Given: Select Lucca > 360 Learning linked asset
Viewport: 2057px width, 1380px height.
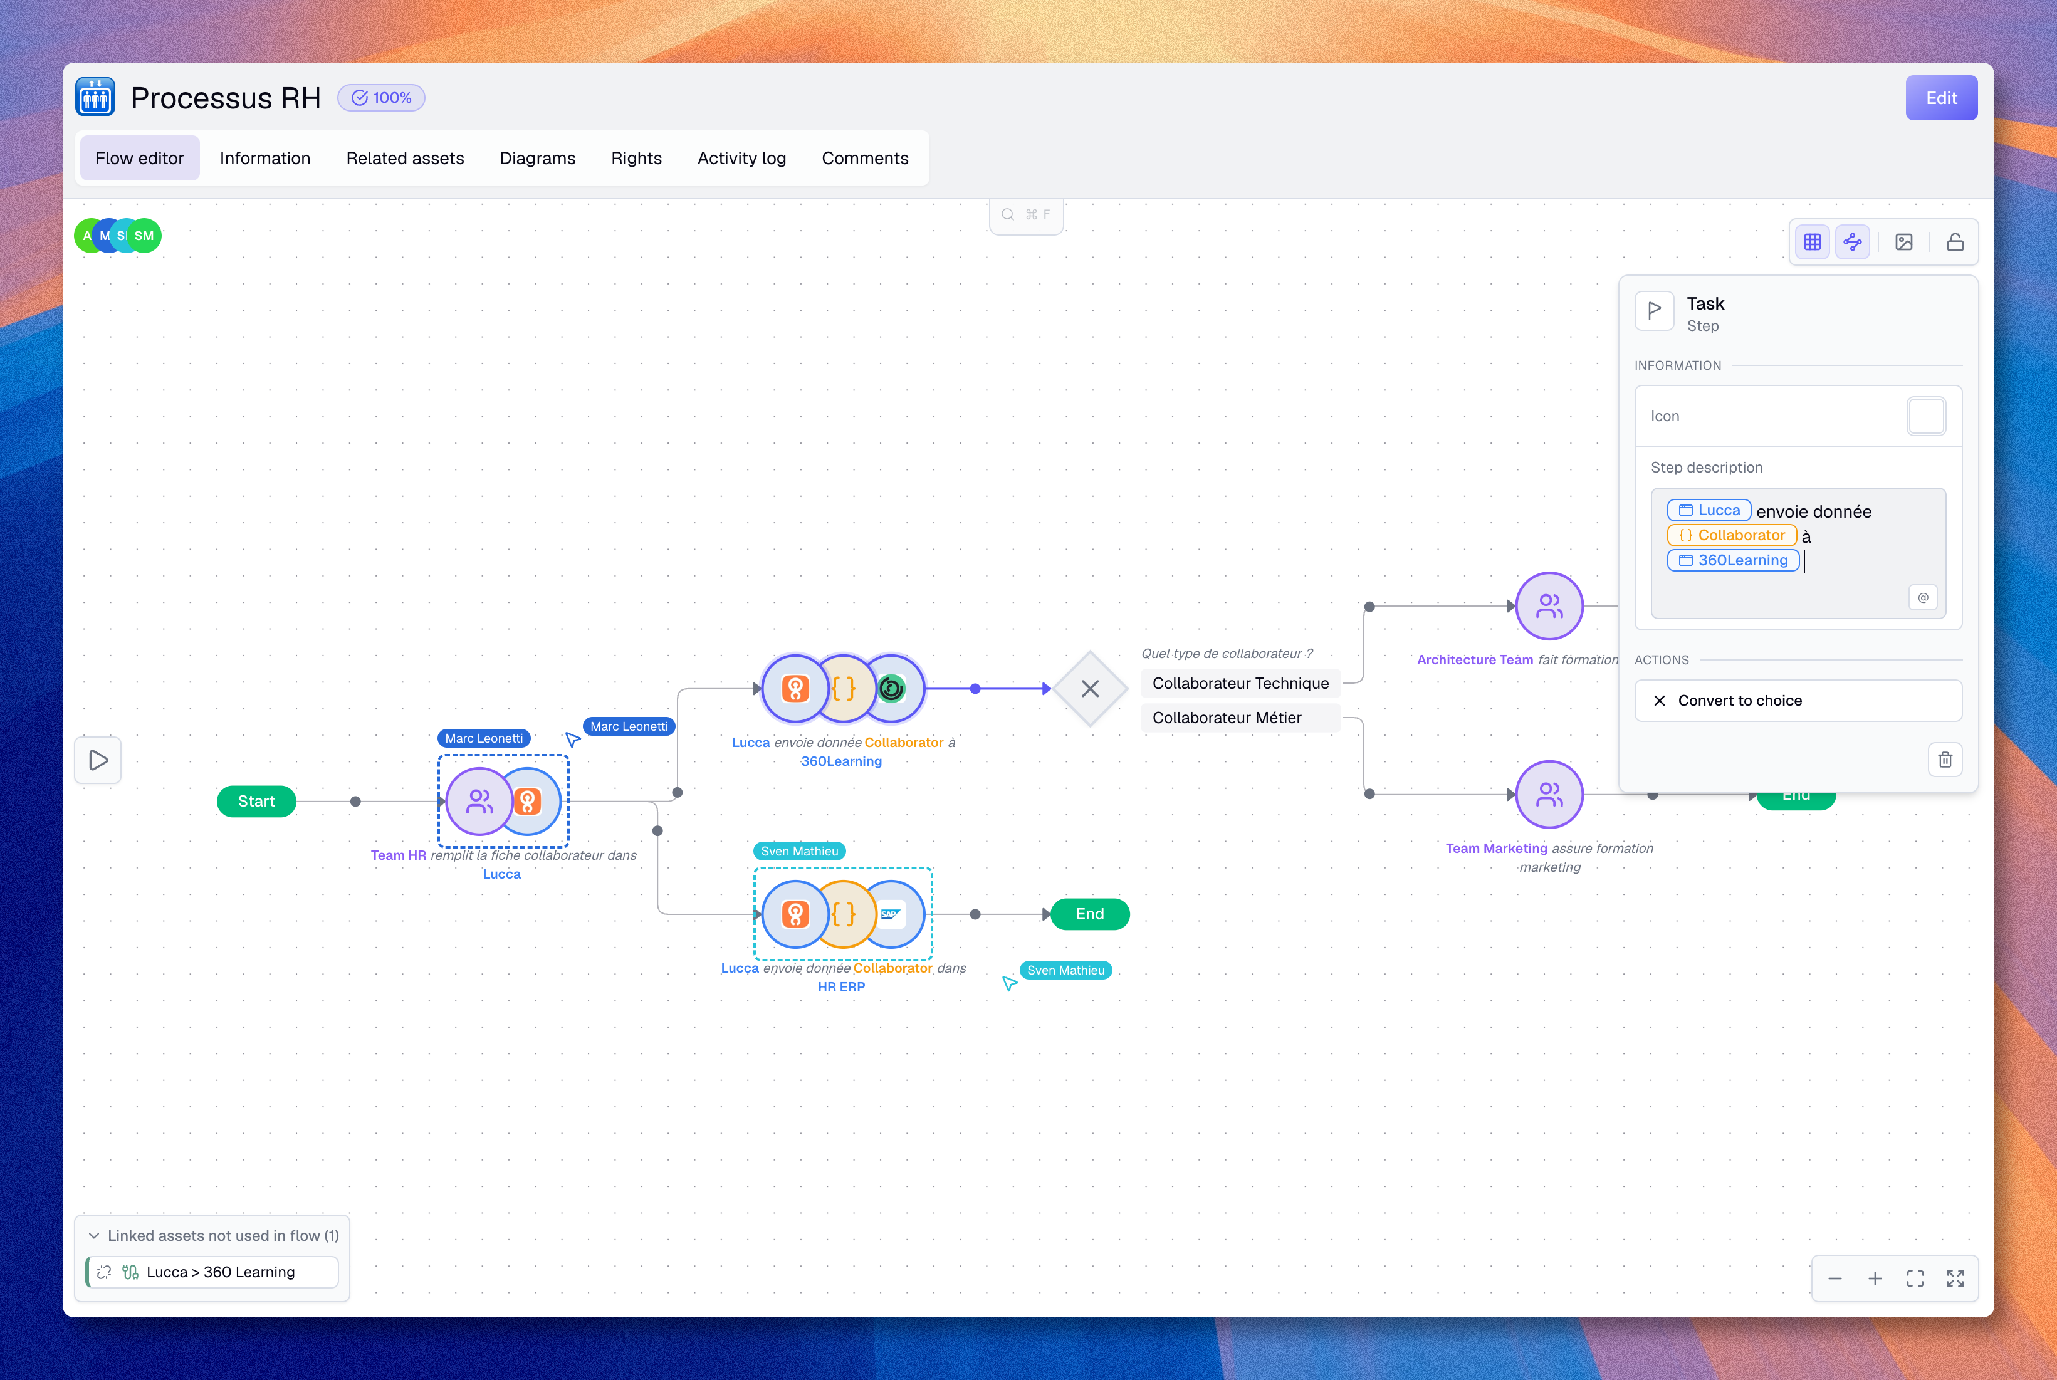Looking at the screenshot, I should [213, 1273].
